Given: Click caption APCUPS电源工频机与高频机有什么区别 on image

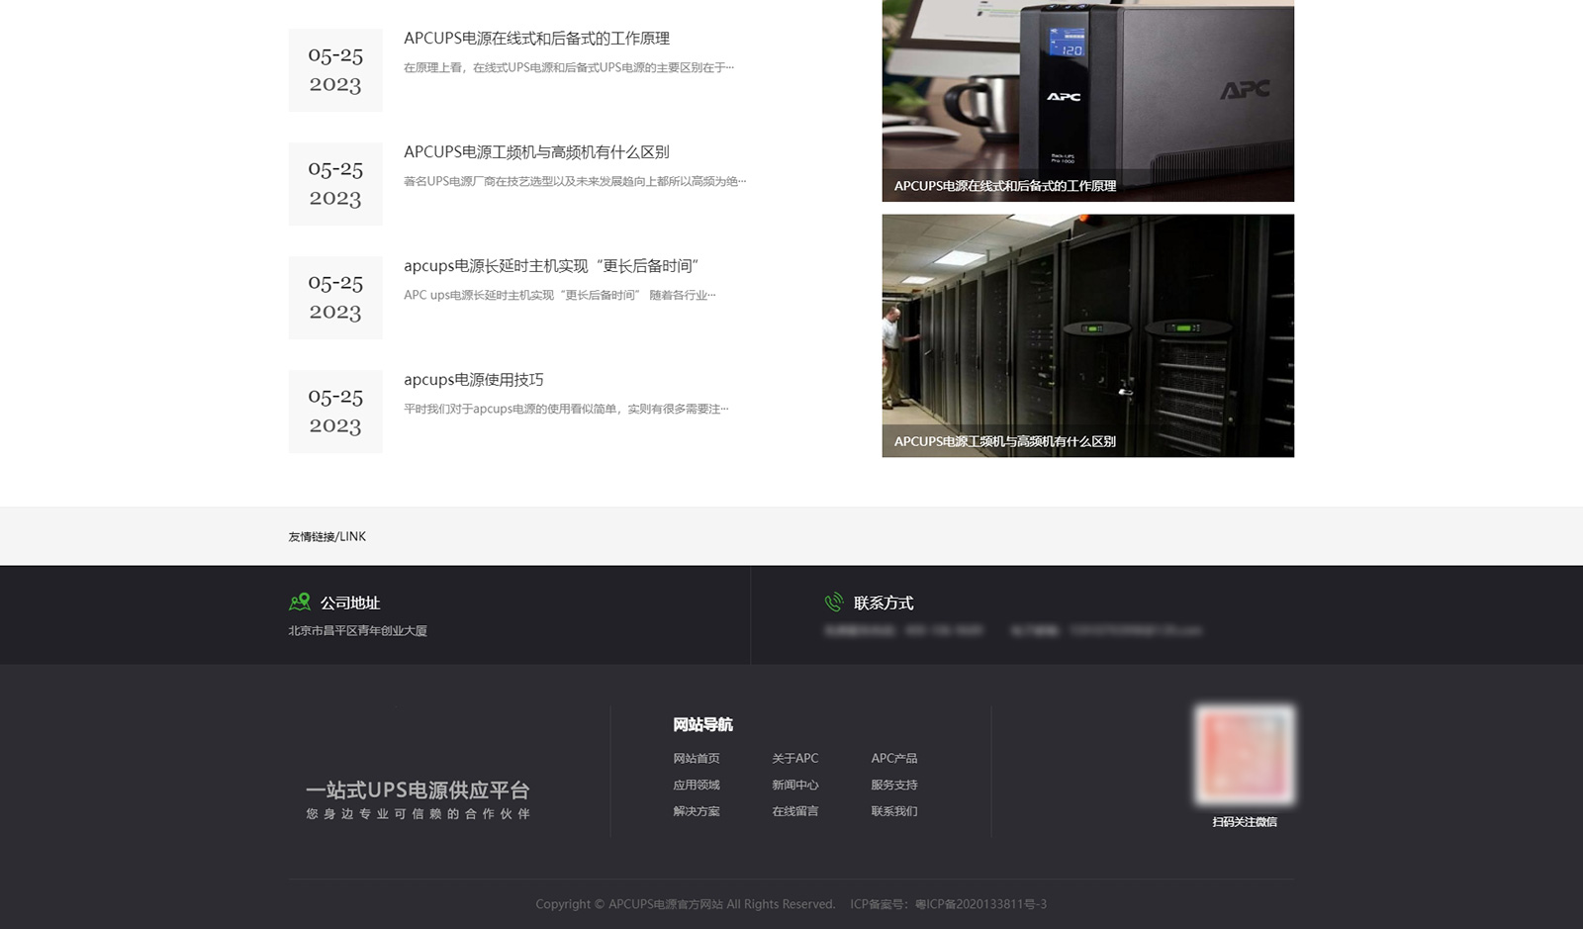Looking at the screenshot, I should [1005, 441].
